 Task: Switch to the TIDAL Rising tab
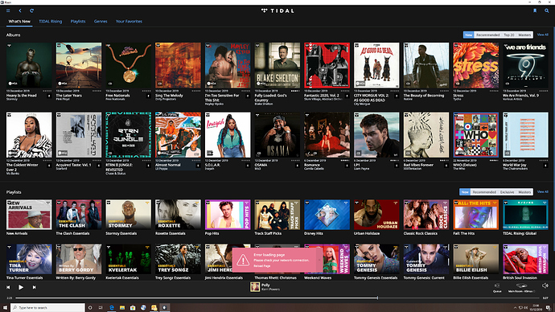coord(50,21)
